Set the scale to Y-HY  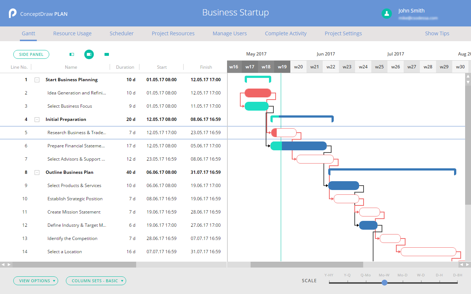[x=329, y=275]
